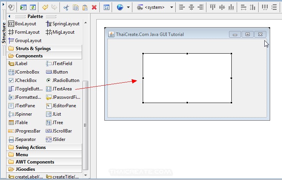The height and width of the screenshot is (180, 282).
Task: Select SpringLayout in the palette
Action: (x=63, y=24)
